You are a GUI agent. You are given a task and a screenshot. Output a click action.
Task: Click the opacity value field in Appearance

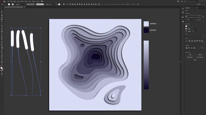click(x=194, y=31)
